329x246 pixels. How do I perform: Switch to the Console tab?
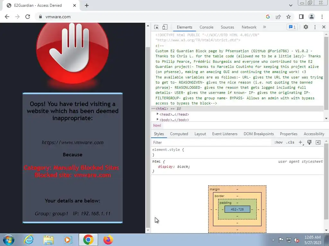point(207,27)
